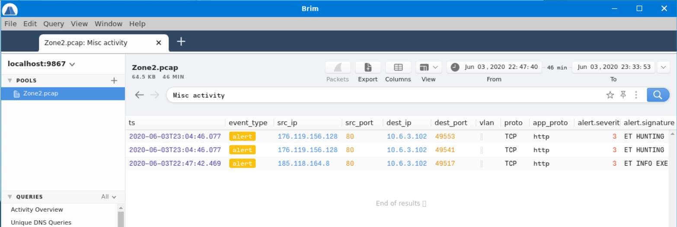This screenshot has height=227, width=677.
Task: Click source IP 185.118.164.8
Action: click(x=303, y=163)
